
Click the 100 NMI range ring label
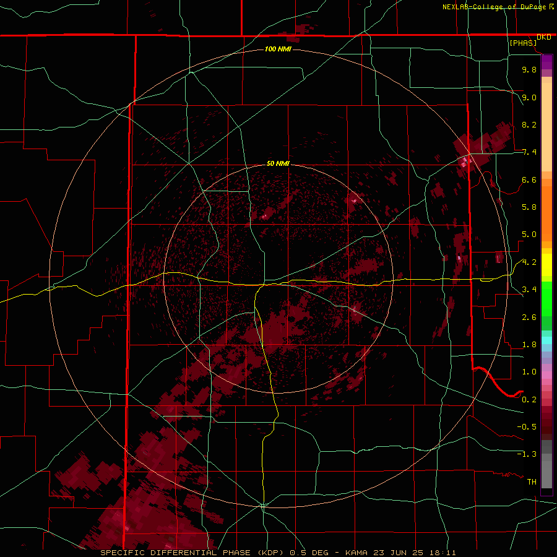278,49
